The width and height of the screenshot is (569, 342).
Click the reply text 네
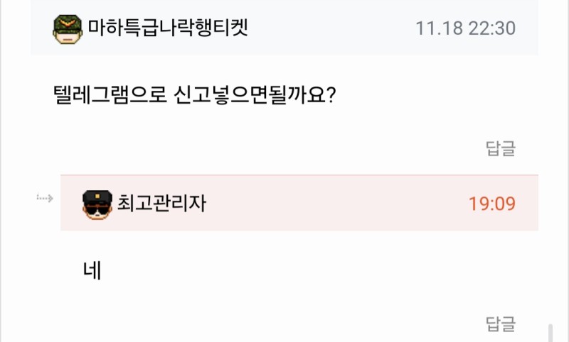(92, 270)
